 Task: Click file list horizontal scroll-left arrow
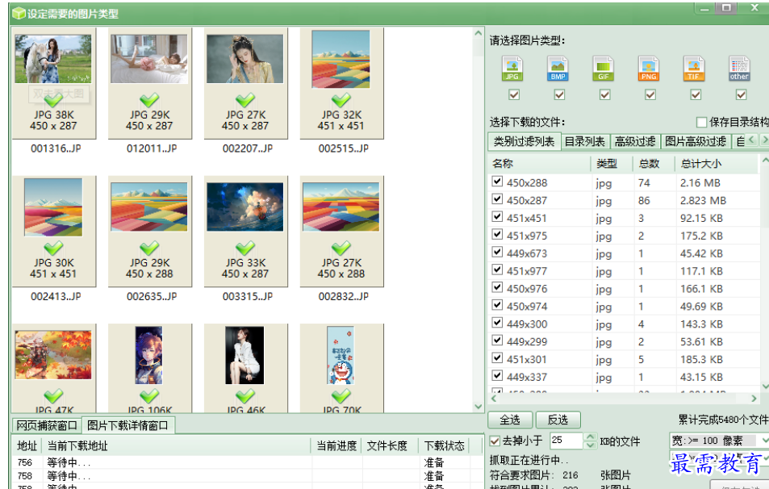pos(495,399)
